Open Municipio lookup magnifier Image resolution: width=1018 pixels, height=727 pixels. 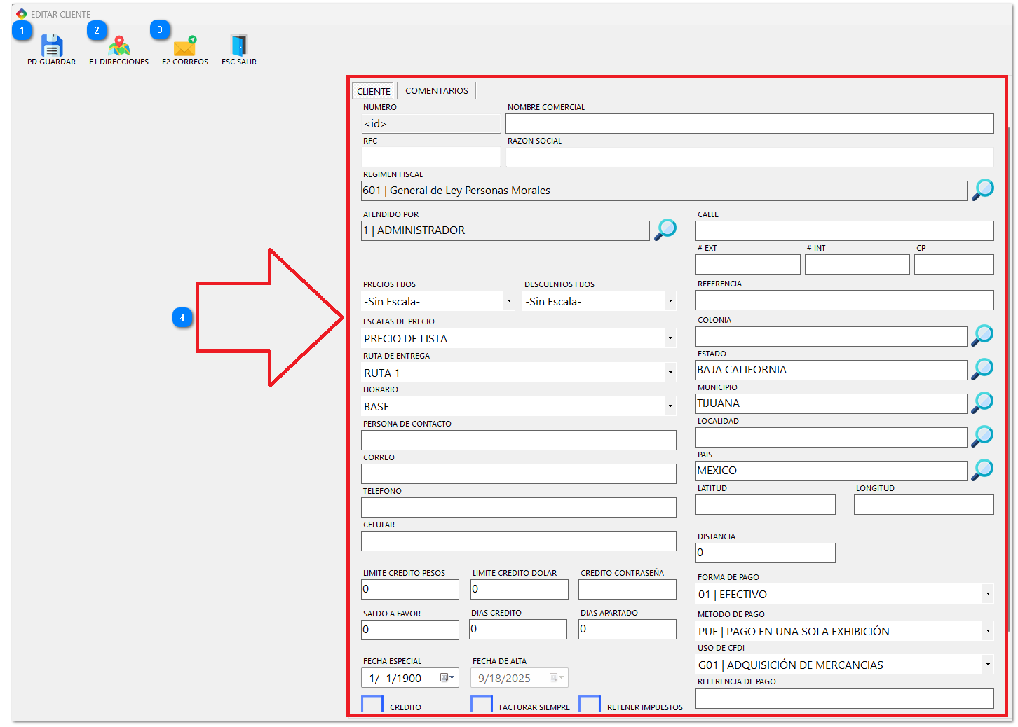point(982,403)
